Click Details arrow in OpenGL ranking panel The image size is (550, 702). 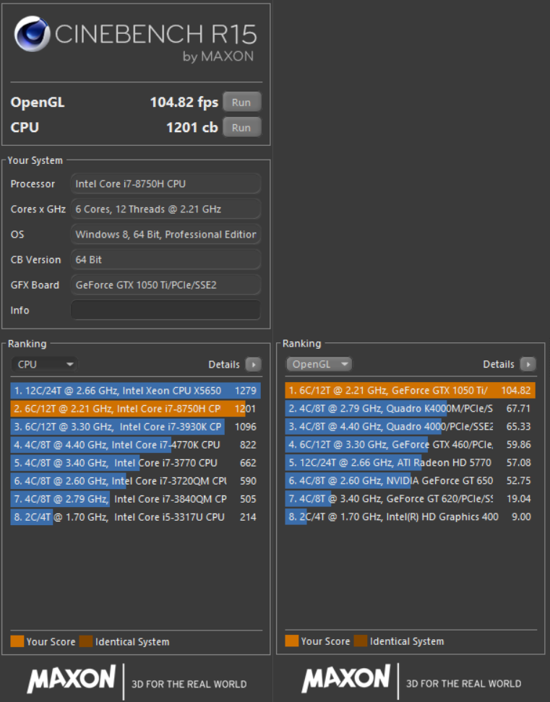pyautogui.click(x=528, y=365)
